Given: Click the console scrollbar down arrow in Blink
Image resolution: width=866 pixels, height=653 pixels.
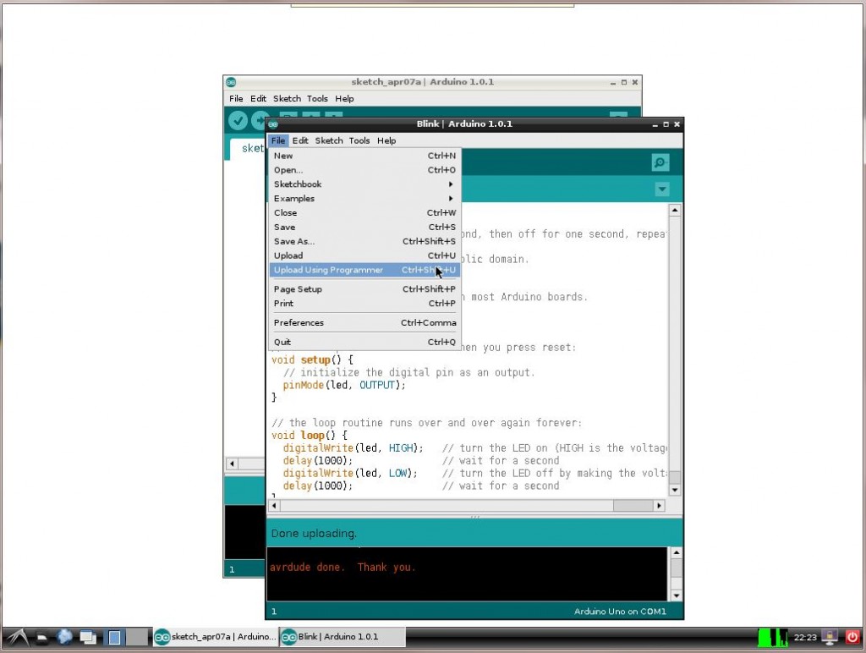Looking at the screenshot, I should [676, 595].
